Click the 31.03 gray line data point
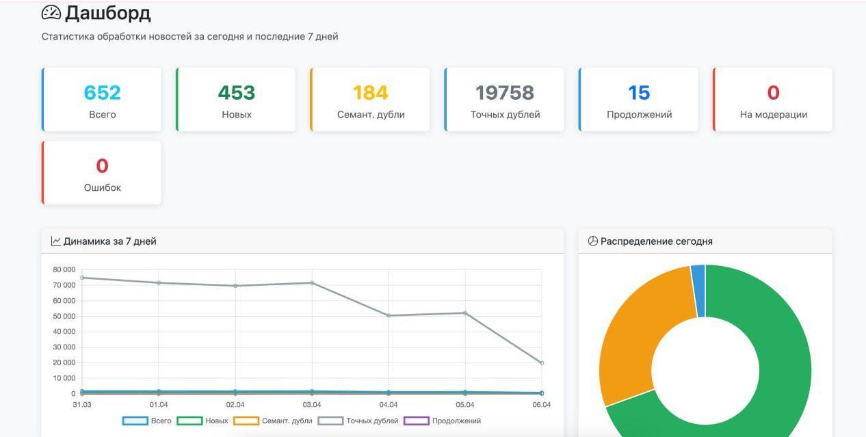This screenshot has height=437, width=866. pyautogui.click(x=82, y=278)
